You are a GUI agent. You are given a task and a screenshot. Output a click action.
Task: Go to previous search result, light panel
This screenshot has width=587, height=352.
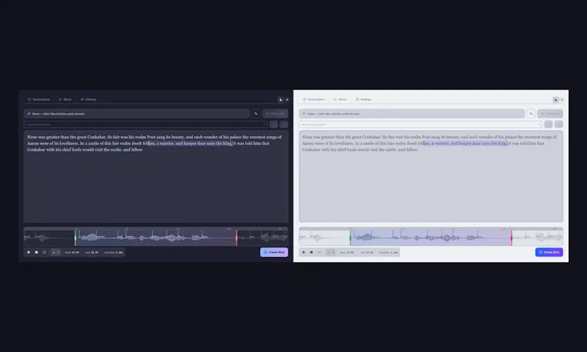[548, 124]
